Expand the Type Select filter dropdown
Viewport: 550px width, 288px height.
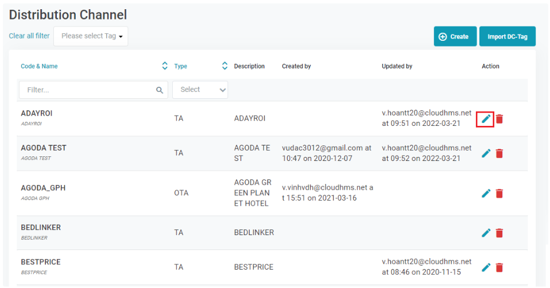(x=200, y=90)
